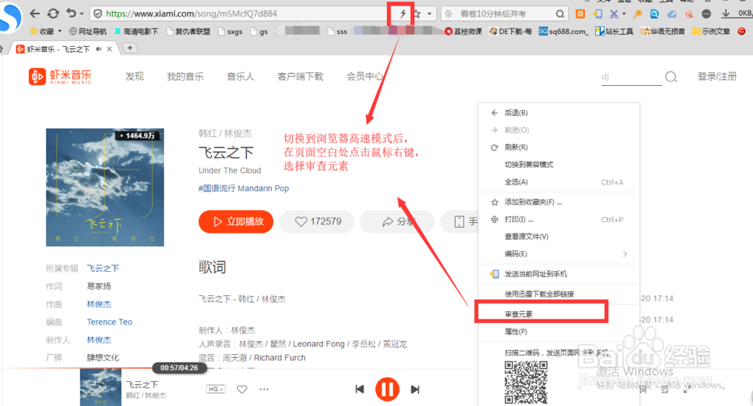Click the key password manager icon
The height and width of the screenshot is (406, 753).
pyautogui.click(x=637, y=14)
